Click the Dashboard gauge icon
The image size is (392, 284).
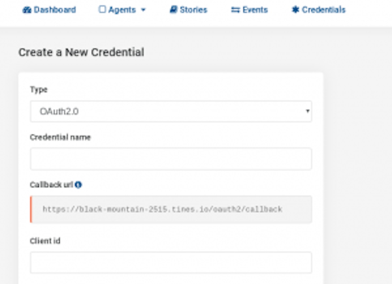[27, 10]
